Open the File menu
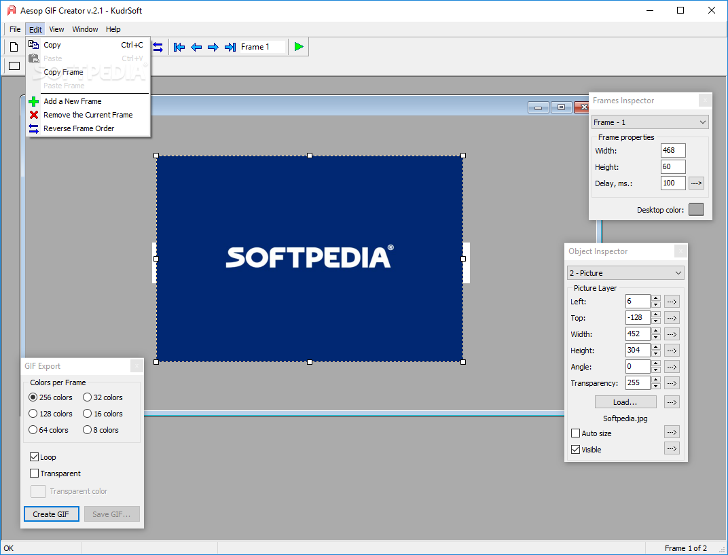This screenshot has height=555, width=728. (15, 29)
